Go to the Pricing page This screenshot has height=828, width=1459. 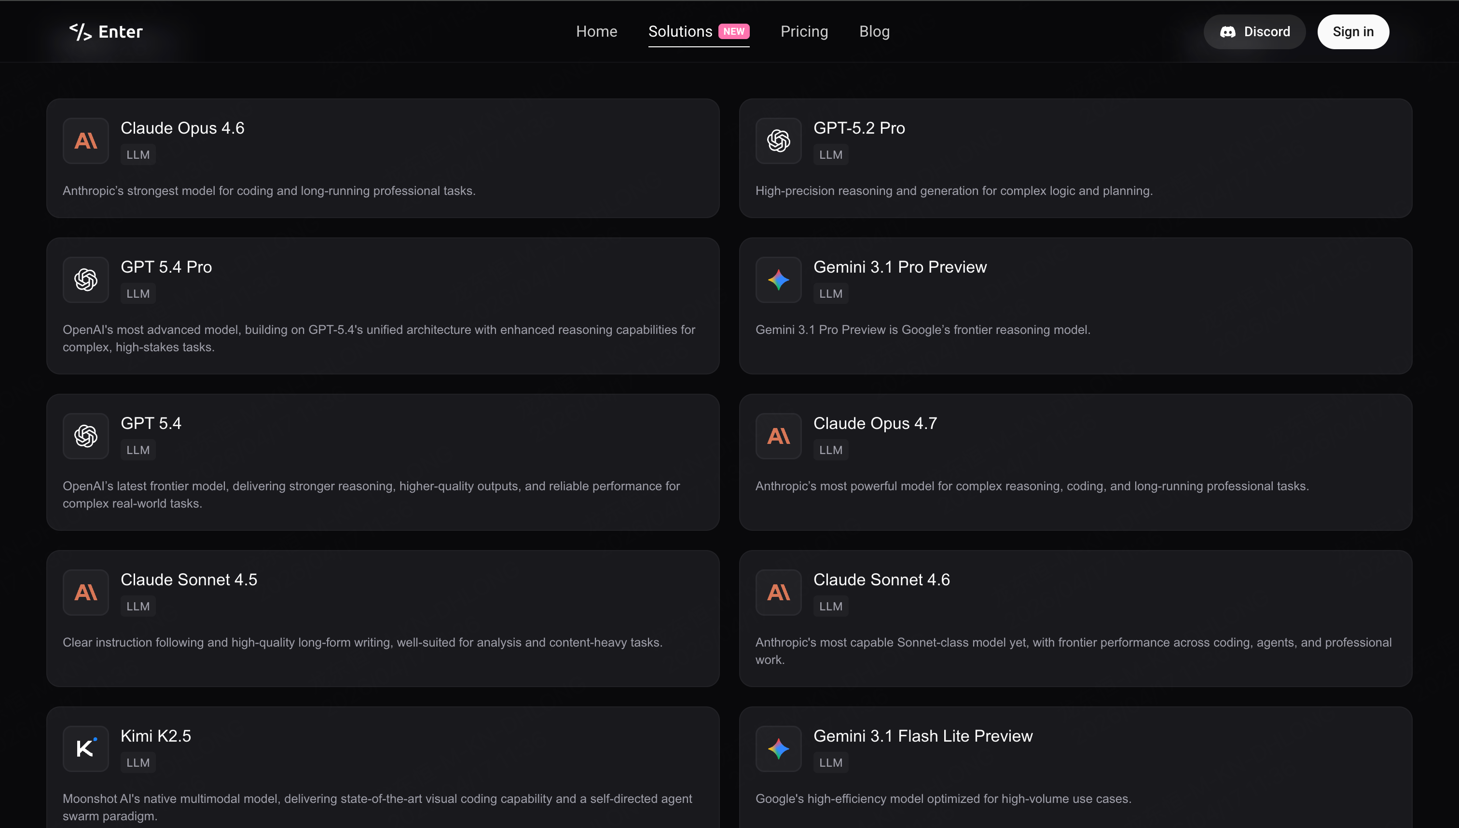[x=804, y=32]
